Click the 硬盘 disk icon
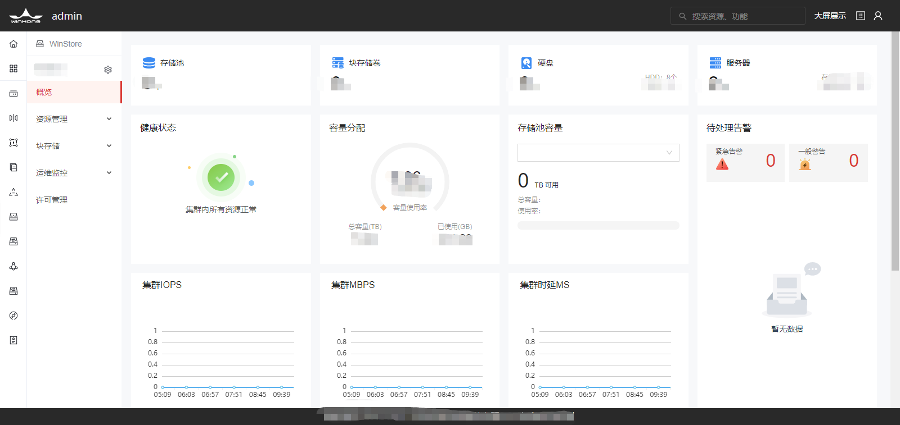The height and width of the screenshot is (425, 900). (526, 62)
